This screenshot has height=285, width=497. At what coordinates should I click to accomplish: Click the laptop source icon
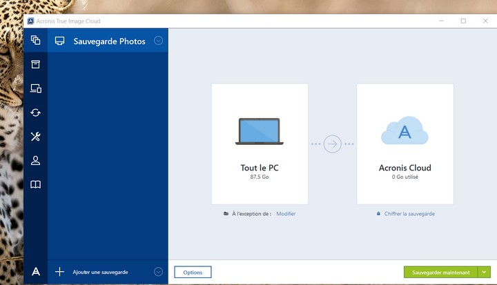pyautogui.click(x=260, y=131)
